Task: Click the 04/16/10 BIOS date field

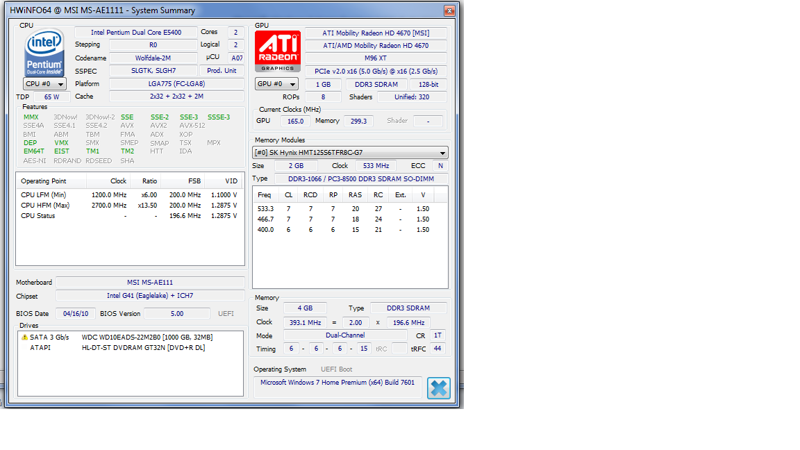Action: 76,314
